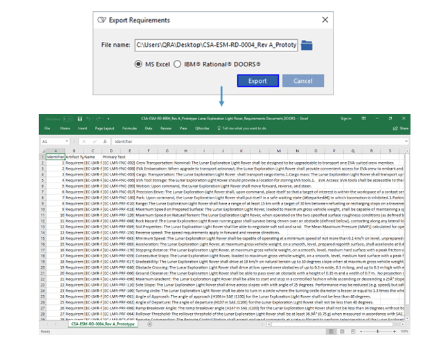Click the Save icon in Excel title bar
The image size is (442, 344).
point(80,119)
